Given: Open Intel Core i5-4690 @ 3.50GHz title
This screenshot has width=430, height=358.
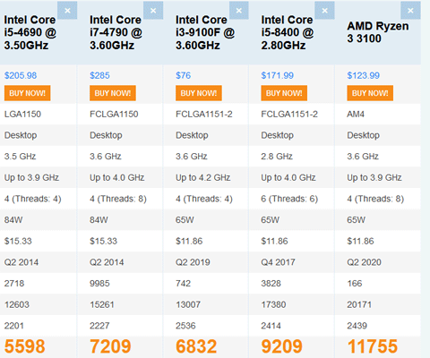Looking at the screenshot, I should 30,32.
